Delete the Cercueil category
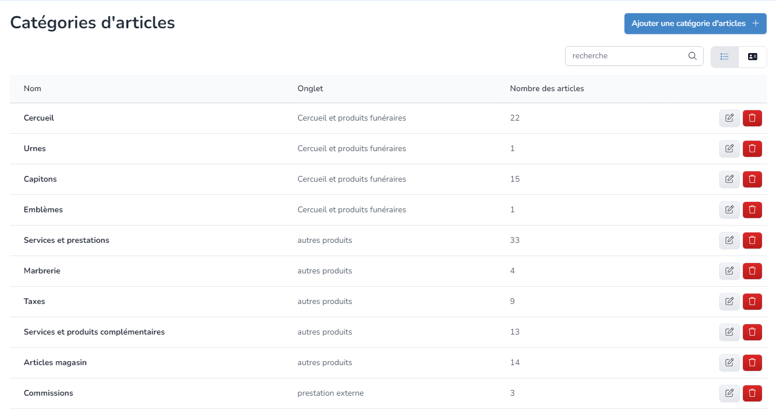The image size is (777, 413). point(752,118)
